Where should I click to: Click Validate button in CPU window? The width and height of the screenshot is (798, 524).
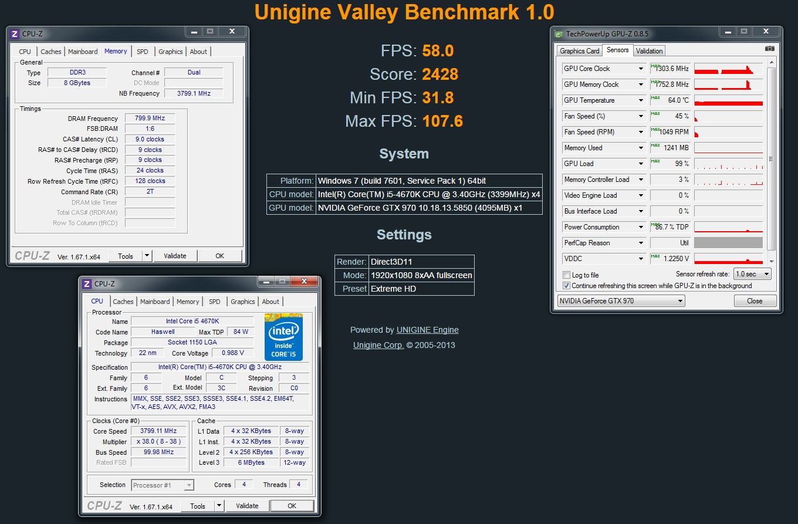(247, 506)
